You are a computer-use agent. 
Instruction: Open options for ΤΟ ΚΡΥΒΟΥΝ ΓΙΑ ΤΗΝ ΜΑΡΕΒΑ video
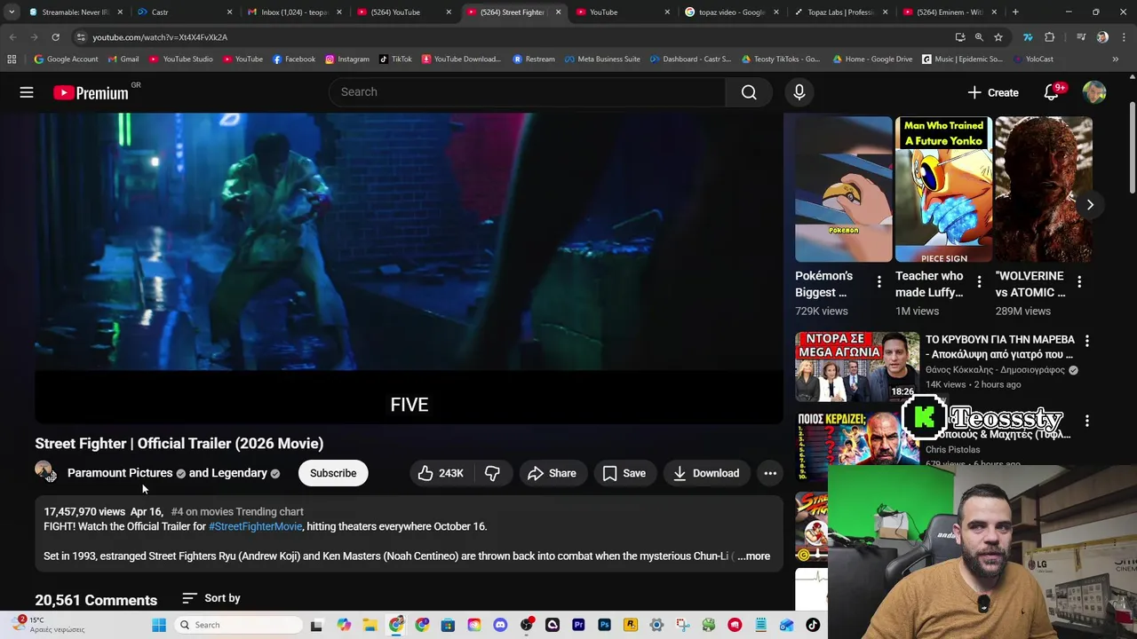(1087, 341)
